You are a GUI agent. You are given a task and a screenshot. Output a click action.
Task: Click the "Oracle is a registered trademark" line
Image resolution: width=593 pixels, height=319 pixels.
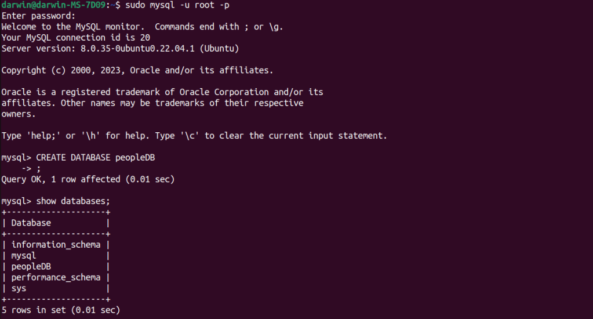pos(162,92)
